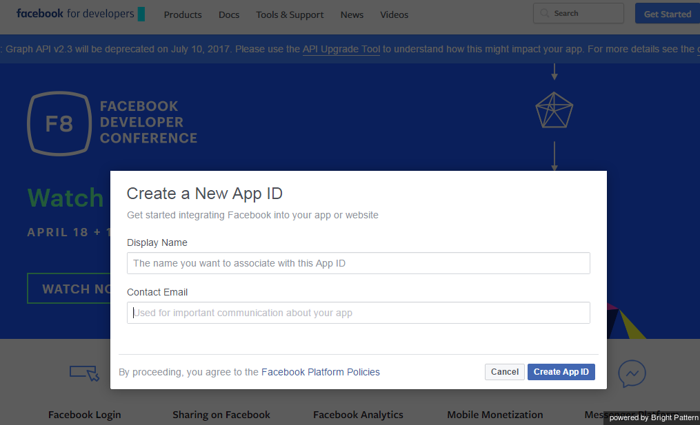This screenshot has width=700, height=425.
Task: Click the Contact Email label
Action: point(157,292)
